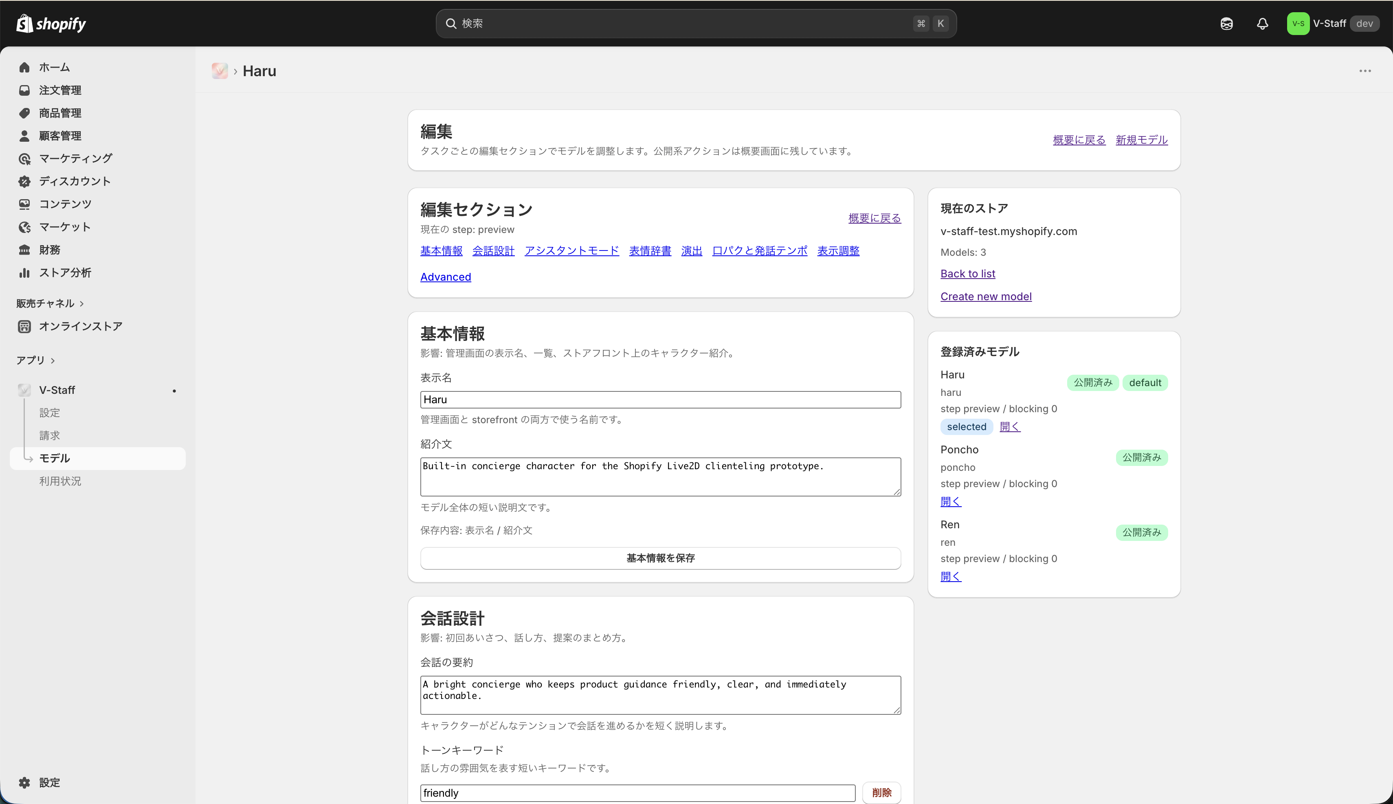The height and width of the screenshot is (804, 1393).
Task: Jump to the 表示調整 section
Action: [x=838, y=251]
